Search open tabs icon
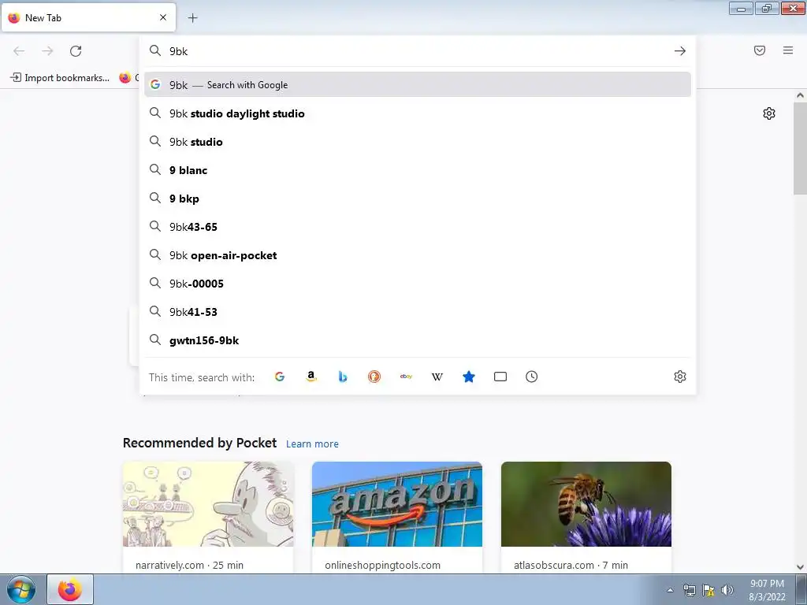Screen dimensions: 807x605 pyautogui.click(x=500, y=377)
